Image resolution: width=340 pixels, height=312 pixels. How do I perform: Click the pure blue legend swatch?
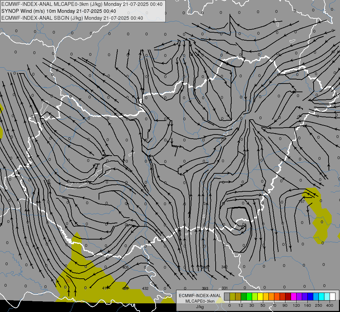coord(310,296)
